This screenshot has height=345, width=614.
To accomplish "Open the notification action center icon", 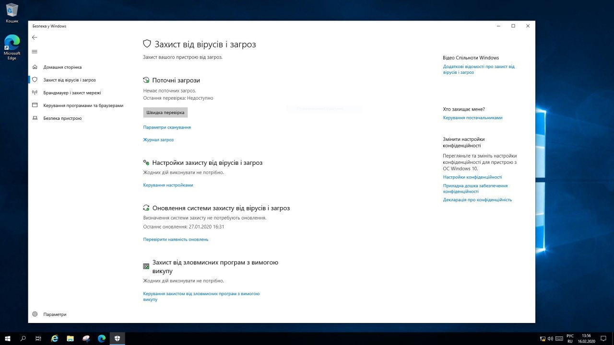I will coord(603,338).
